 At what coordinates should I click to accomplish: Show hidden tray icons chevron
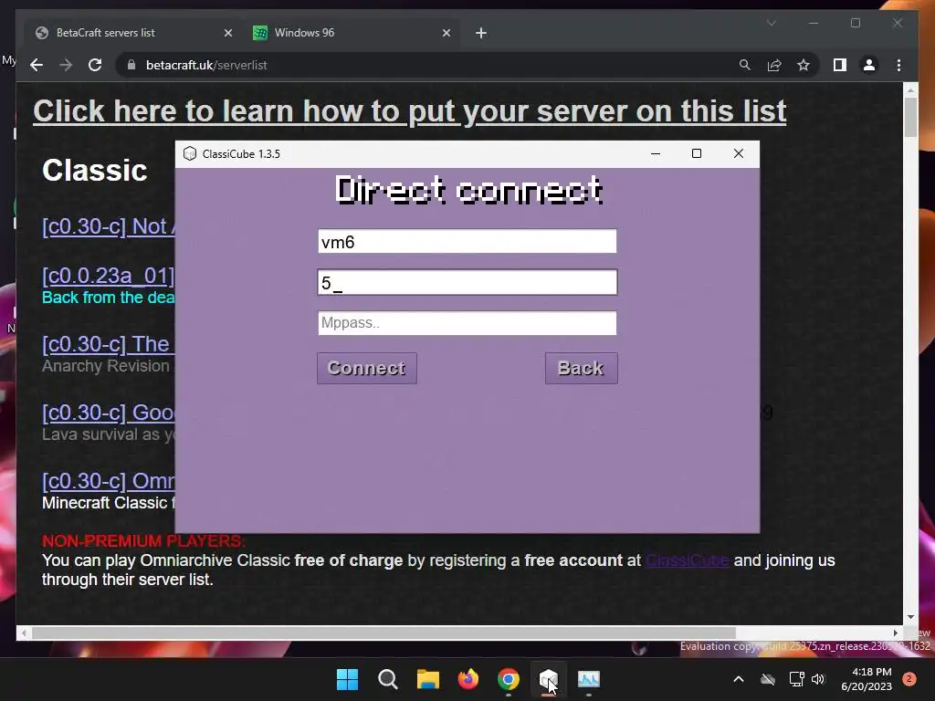[x=738, y=679]
